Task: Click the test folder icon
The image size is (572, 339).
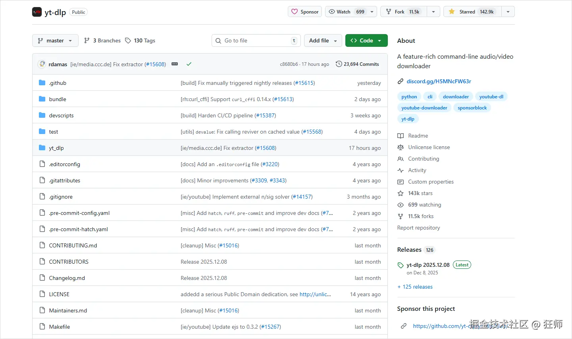Action: coord(42,131)
